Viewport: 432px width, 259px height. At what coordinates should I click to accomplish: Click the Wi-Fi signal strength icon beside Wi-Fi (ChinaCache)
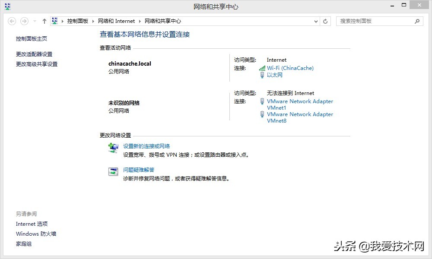262,68
